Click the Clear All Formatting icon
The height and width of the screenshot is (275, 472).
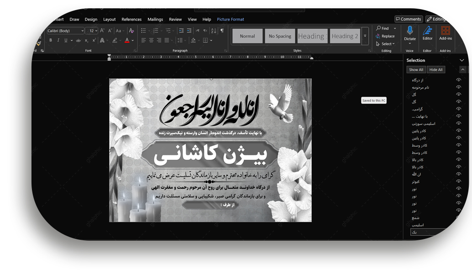coord(131,31)
